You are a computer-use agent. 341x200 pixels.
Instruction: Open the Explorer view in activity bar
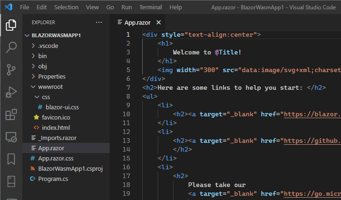click(11, 25)
